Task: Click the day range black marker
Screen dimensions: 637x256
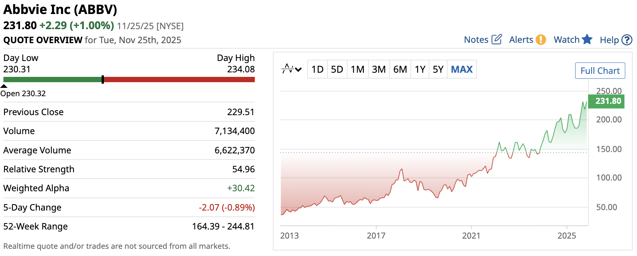Action: pyautogui.click(x=103, y=80)
